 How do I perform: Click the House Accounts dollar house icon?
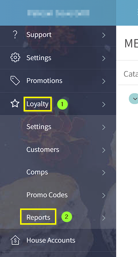[x=15, y=240]
